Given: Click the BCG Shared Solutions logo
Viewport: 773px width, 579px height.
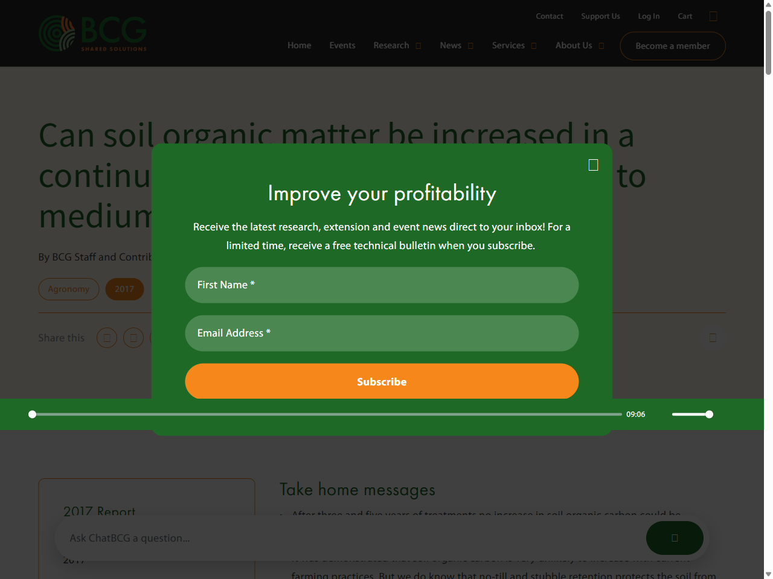Looking at the screenshot, I should tap(92, 33).
